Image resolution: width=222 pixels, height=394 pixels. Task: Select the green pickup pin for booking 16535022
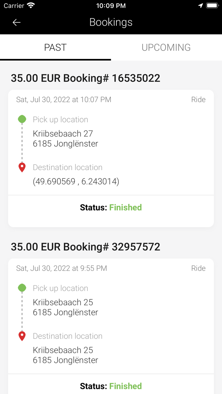(x=22, y=119)
